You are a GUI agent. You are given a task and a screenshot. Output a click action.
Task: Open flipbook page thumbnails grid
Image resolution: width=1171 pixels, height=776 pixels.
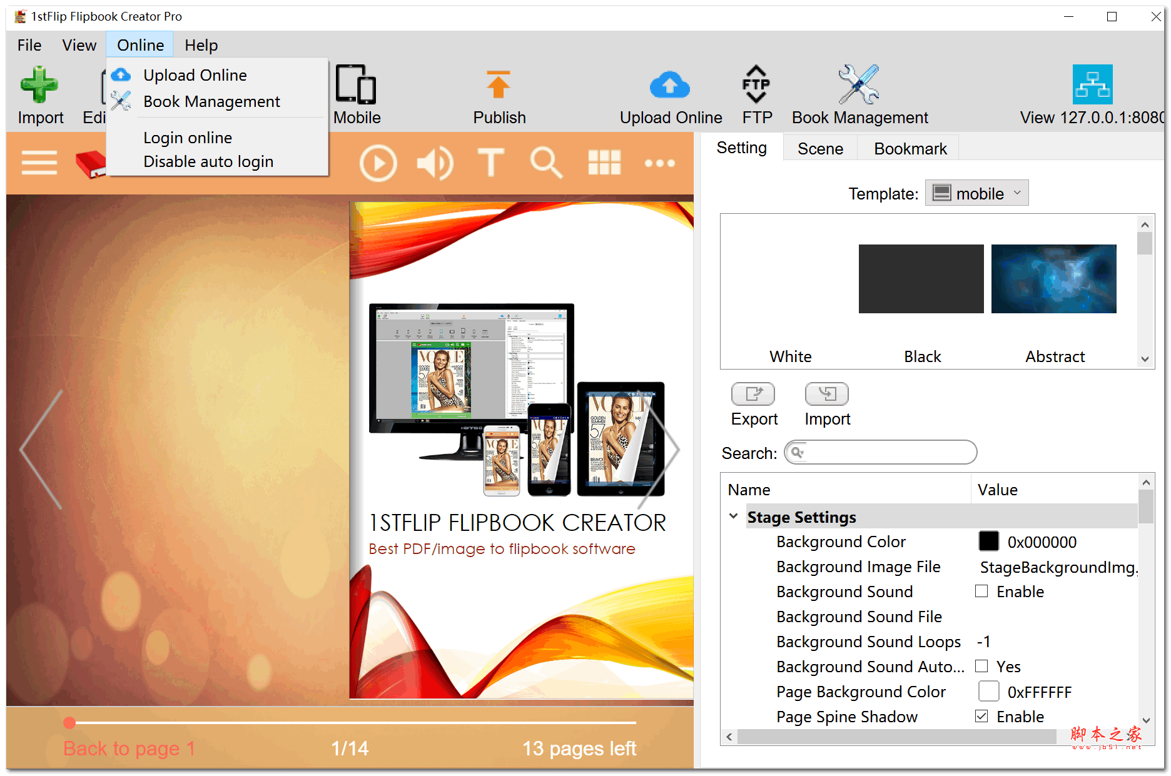click(x=604, y=163)
